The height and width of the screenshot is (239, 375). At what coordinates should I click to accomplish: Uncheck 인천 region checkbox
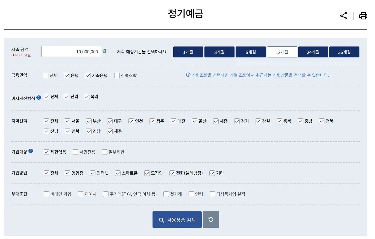point(131,121)
